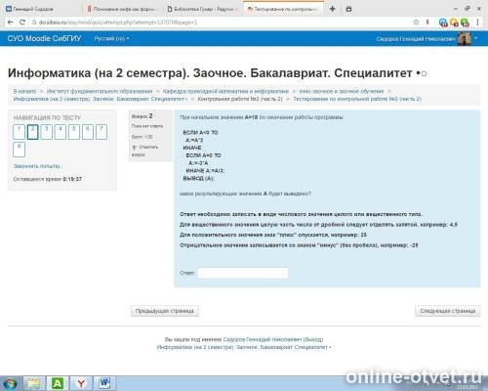Jump to question 6 in test navigation
Viewport: 488px width, 391px height.
click(88, 132)
